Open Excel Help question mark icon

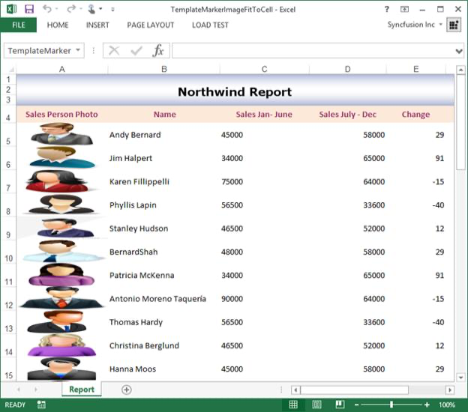point(387,9)
